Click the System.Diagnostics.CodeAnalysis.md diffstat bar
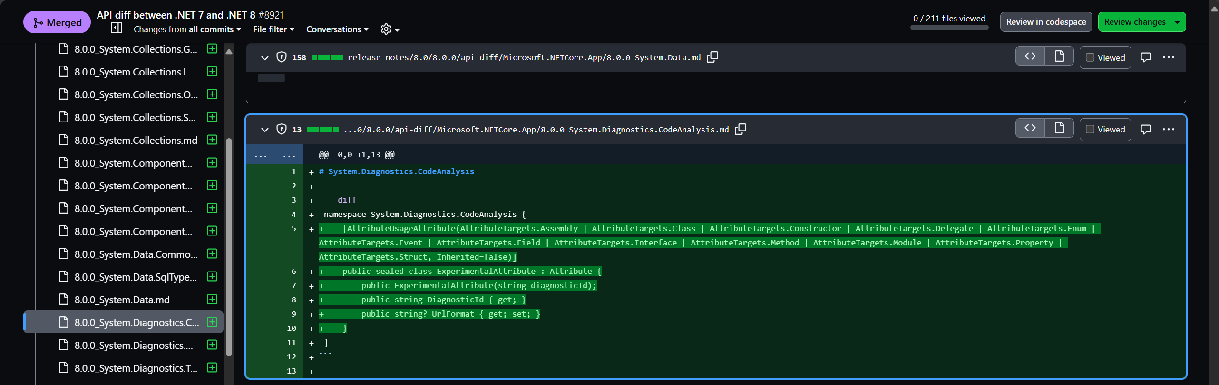Viewport: 1219px width, 385px height. (x=323, y=130)
